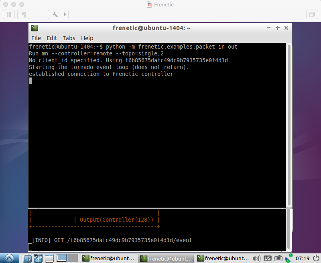The width and height of the screenshot is (321, 263).
Task: Click the 'Starting the tornado event loop' line
Action: click(x=109, y=67)
